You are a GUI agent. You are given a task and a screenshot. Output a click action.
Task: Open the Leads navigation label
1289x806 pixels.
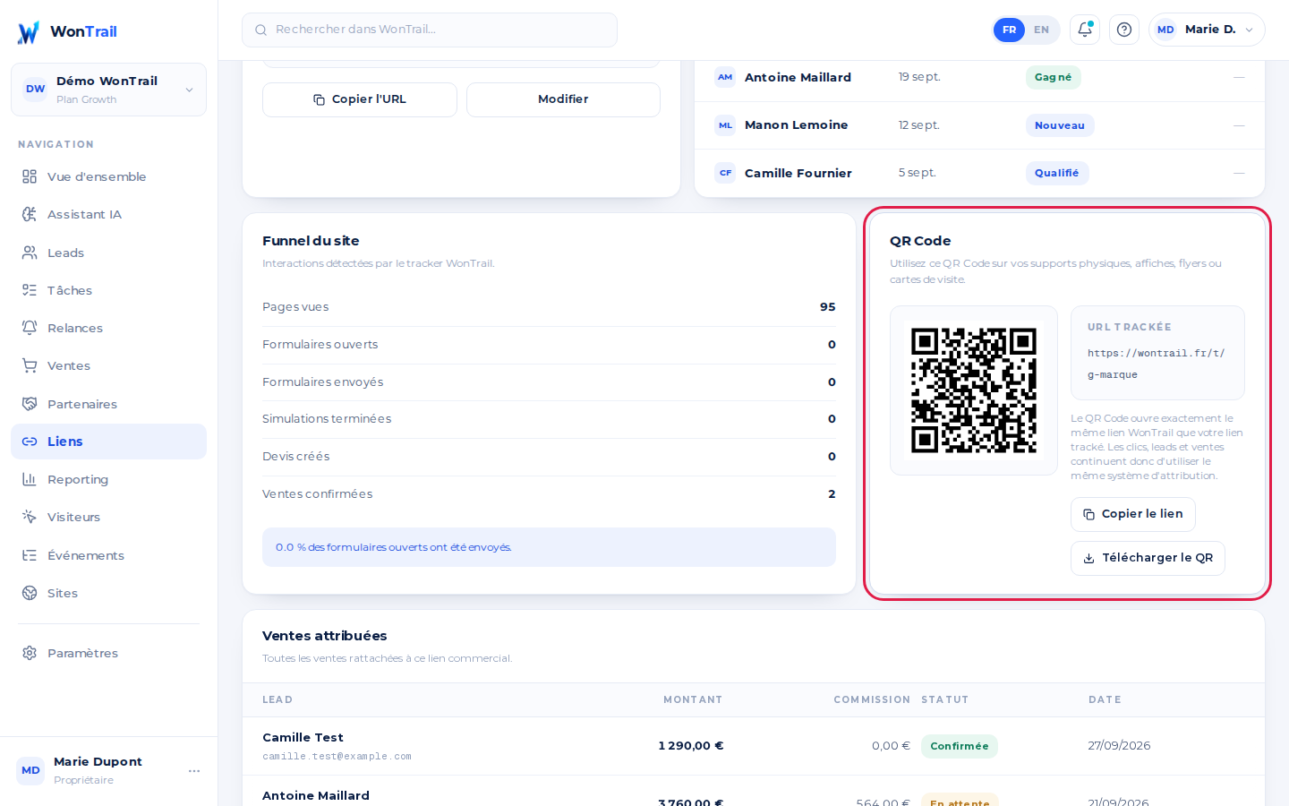65,253
